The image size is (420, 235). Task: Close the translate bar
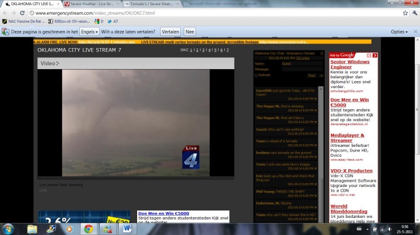(x=415, y=31)
